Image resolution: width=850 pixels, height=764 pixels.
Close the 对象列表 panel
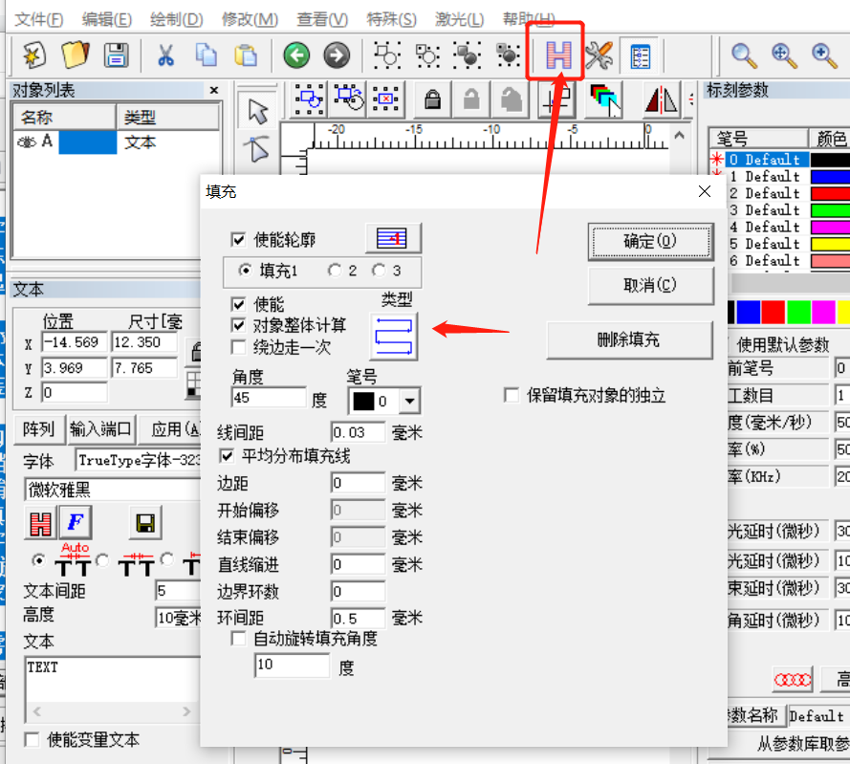(x=214, y=90)
